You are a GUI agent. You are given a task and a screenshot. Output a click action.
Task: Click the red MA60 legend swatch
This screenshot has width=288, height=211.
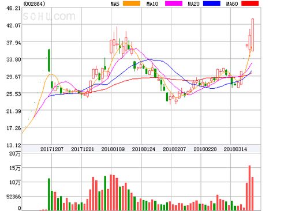[250, 3]
